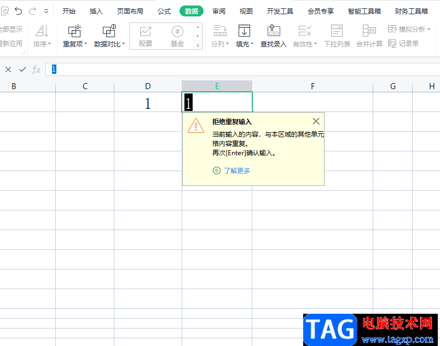Click the Redo arrow icon
This screenshot has width=440, height=346.
pyautogui.click(x=32, y=11)
